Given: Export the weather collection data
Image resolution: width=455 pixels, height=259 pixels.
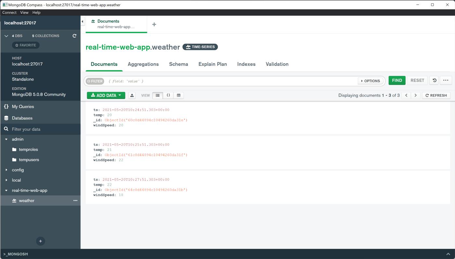Looking at the screenshot, I should click(x=132, y=95).
